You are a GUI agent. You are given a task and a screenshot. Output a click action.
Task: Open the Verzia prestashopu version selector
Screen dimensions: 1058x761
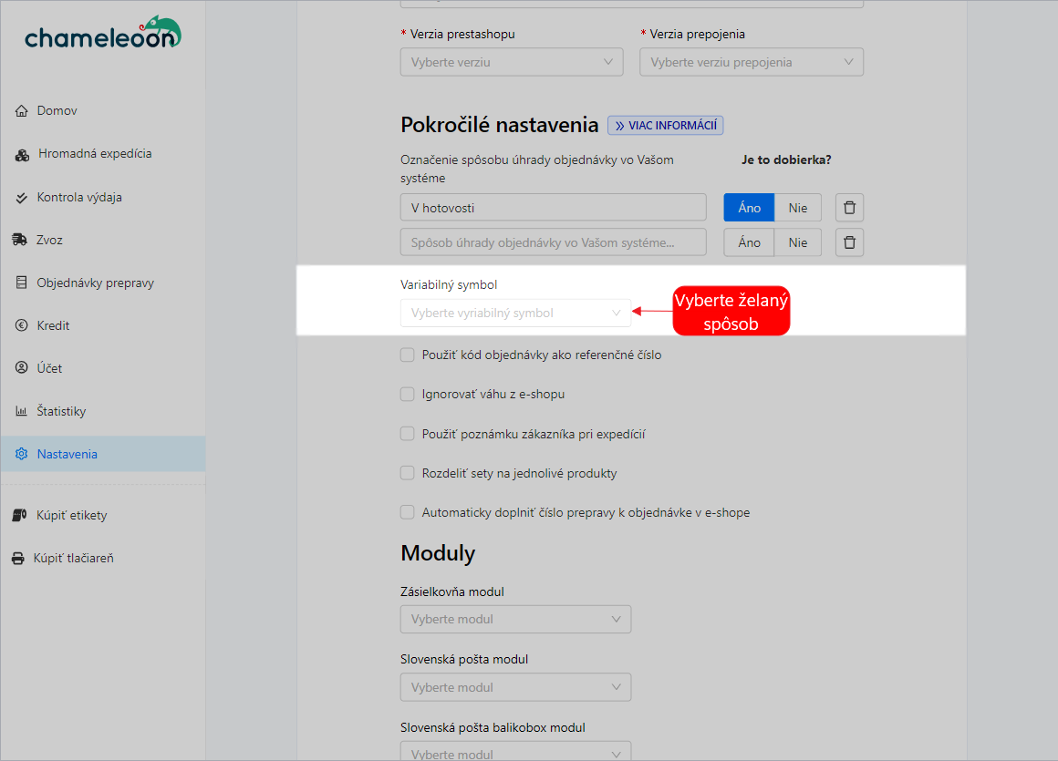point(511,61)
